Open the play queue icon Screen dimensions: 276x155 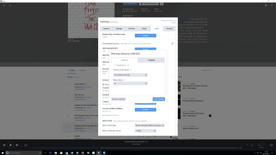26,145
